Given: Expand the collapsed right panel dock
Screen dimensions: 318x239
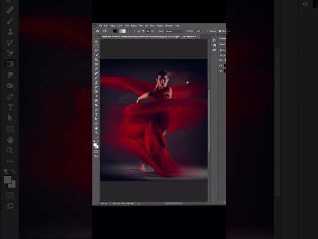Looking at the screenshot, I should pyautogui.click(x=215, y=35).
